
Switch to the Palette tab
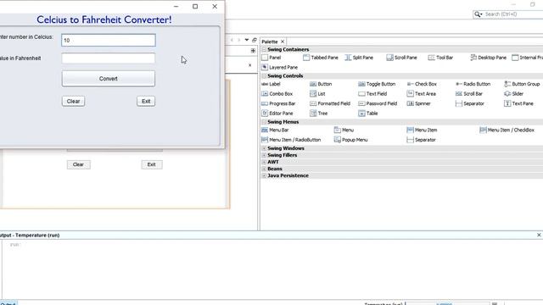pyautogui.click(x=270, y=42)
